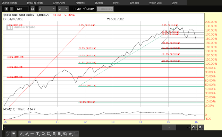Open the All time range dropdown

47,9
